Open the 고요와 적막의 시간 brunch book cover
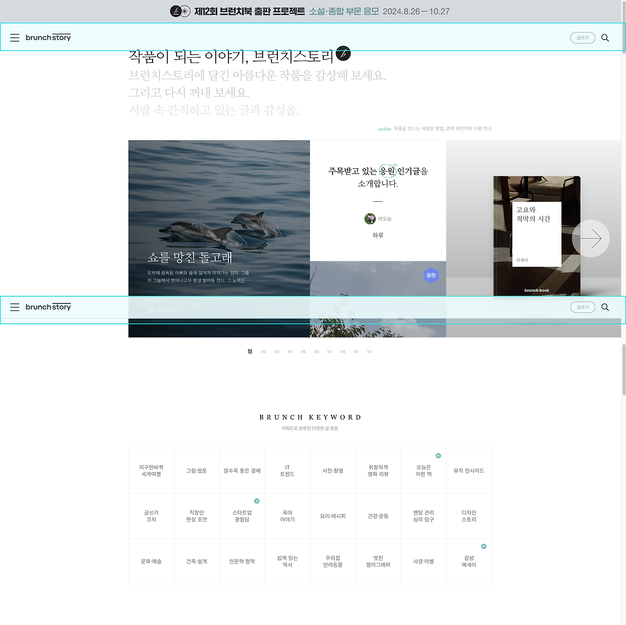The width and height of the screenshot is (626, 625). tap(537, 237)
